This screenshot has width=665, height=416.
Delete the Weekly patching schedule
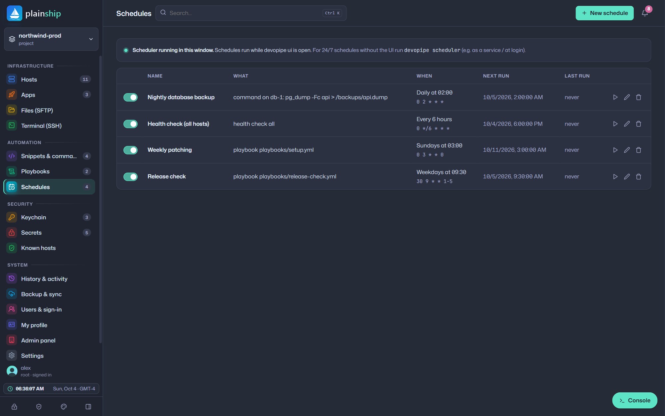[x=638, y=150]
